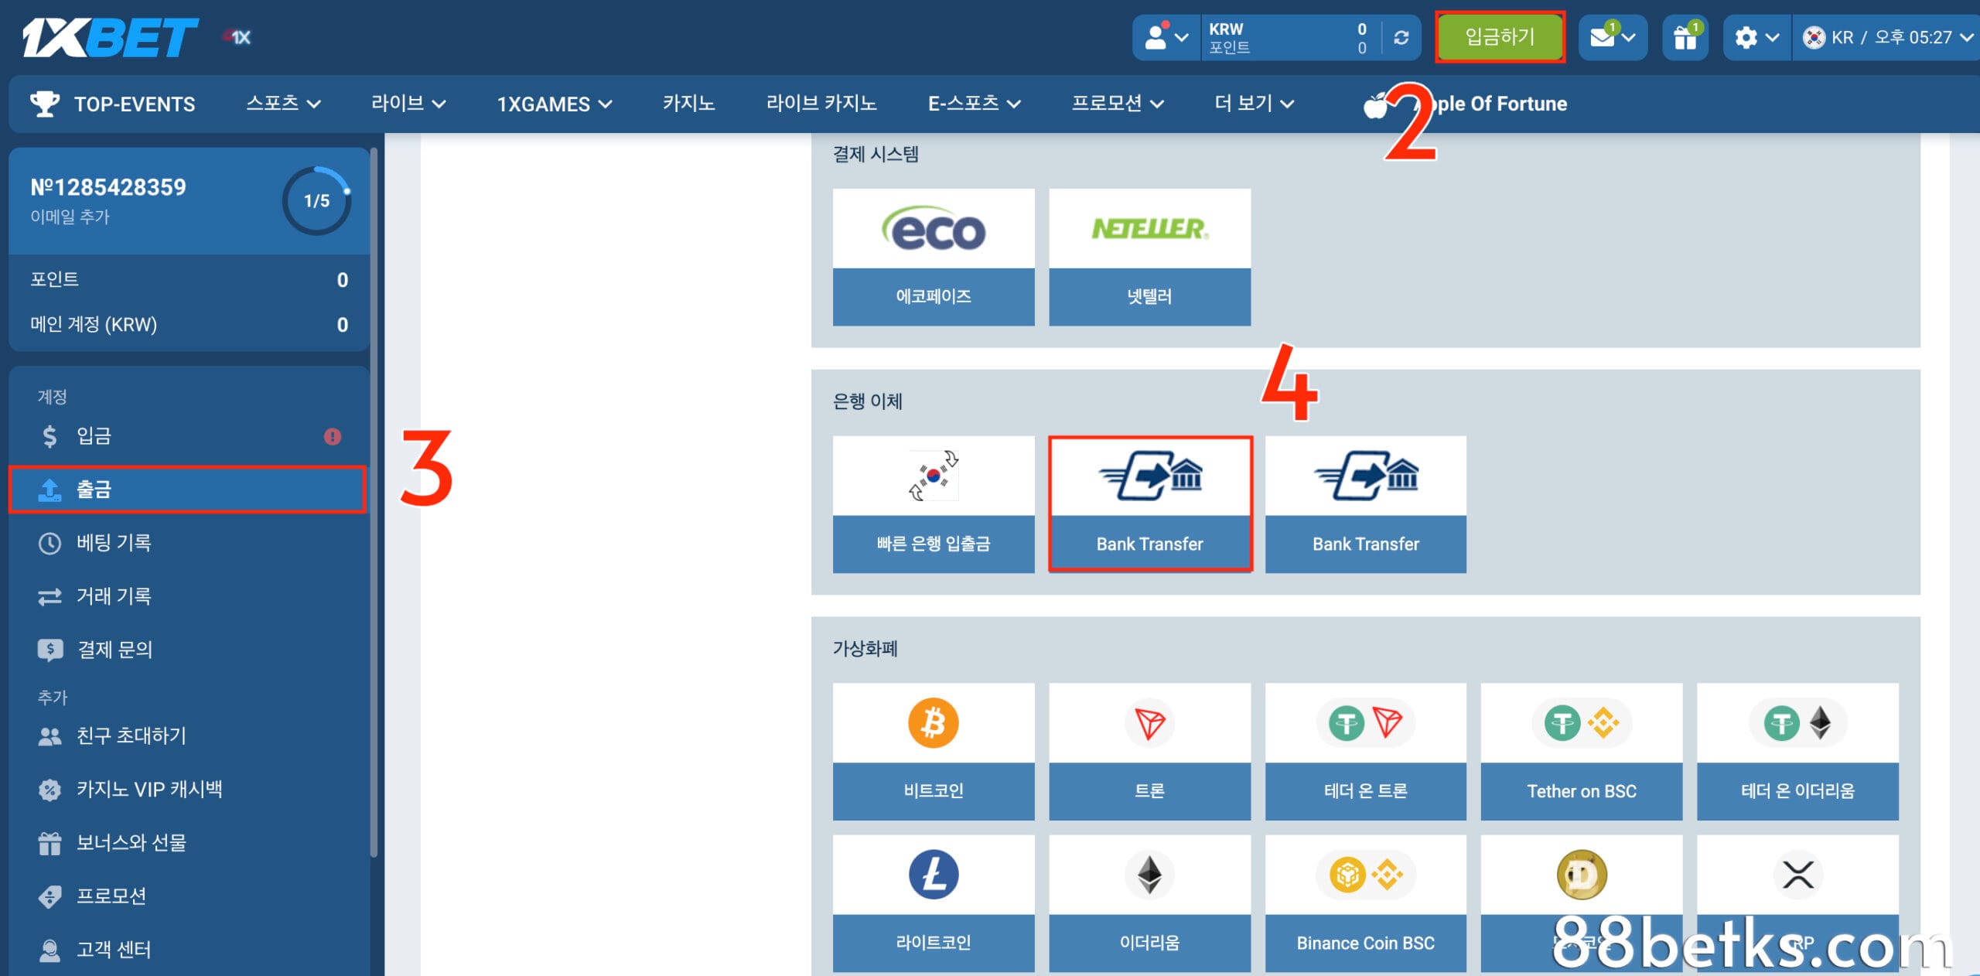Viewport: 1980px width, 976px height.
Task: Refresh the KRW balance
Action: click(x=1401, y=37)
